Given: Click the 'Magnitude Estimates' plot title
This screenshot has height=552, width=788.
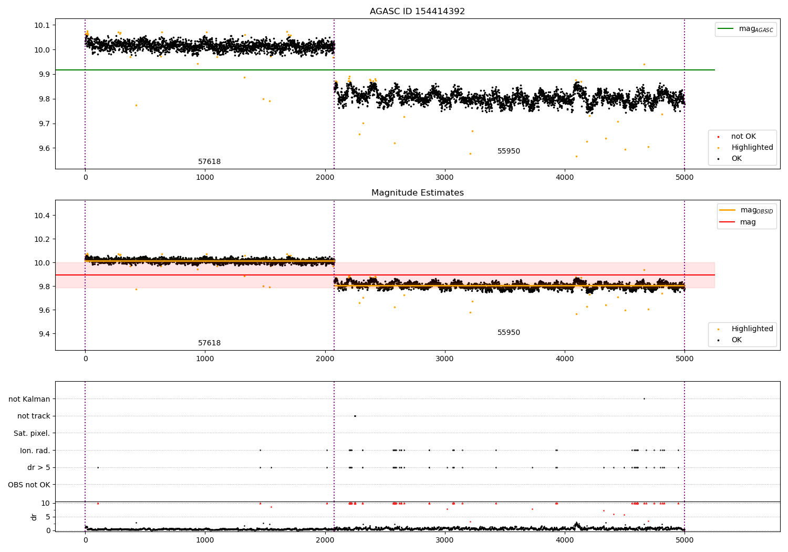Looking at the screenshot, I should (x=417, y=193).
